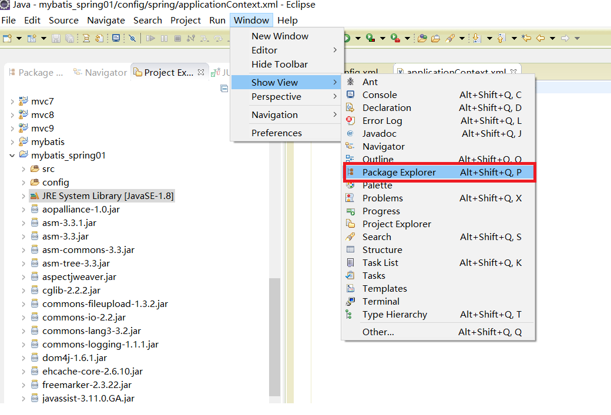Open External Tools dropdown arrow

[407, 38]
